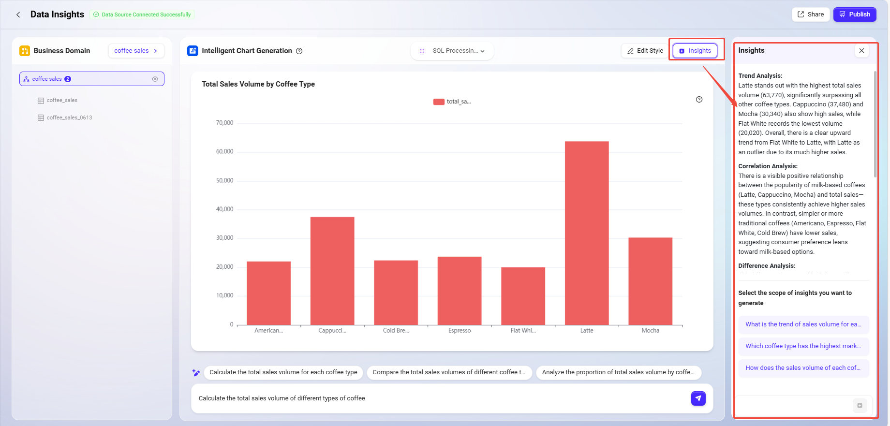Screen dimensions: 890x426
Task: Toggle the total_sa... legend series
Action: (452, 102)
